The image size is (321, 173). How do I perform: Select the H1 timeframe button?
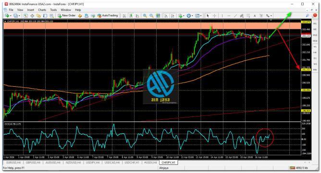click(x=315, y=47)
